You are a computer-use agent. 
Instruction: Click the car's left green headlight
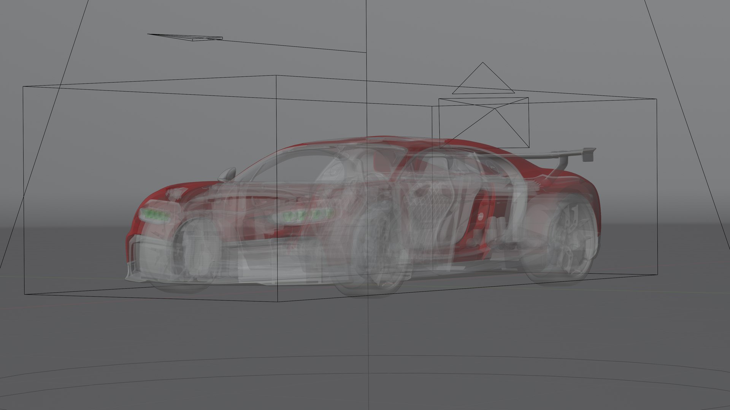pos(154,215)
